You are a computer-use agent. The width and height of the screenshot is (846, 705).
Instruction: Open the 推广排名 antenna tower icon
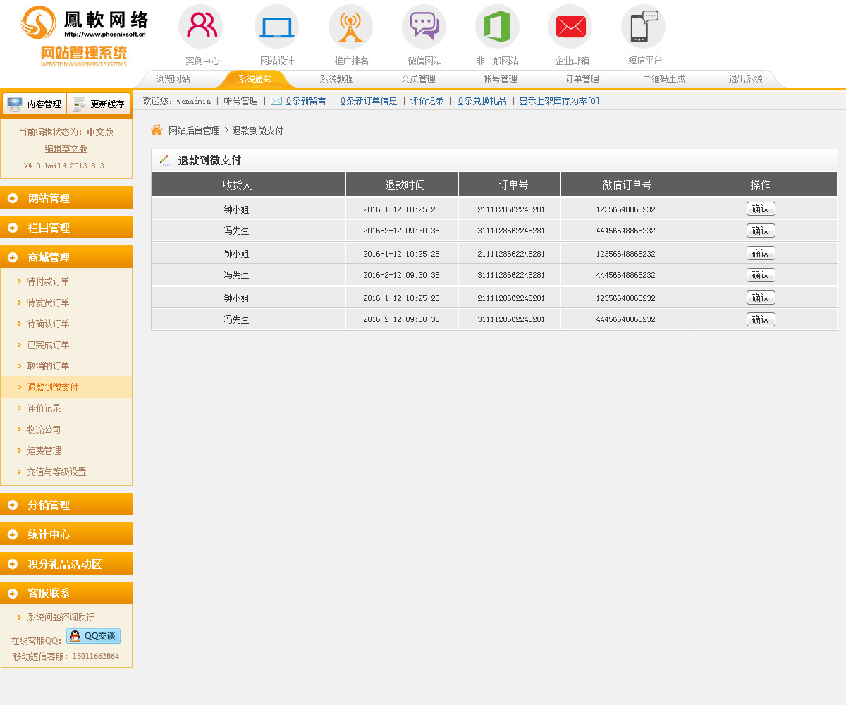click(350, 27)
